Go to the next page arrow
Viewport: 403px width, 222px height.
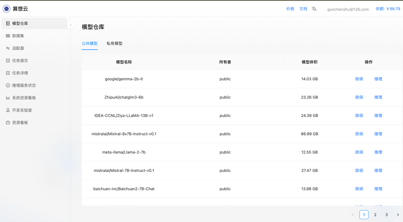click(398, 215)
